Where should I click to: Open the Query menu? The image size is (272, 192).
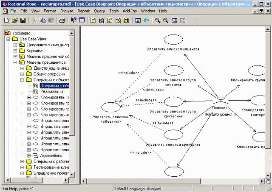[99, 10]
